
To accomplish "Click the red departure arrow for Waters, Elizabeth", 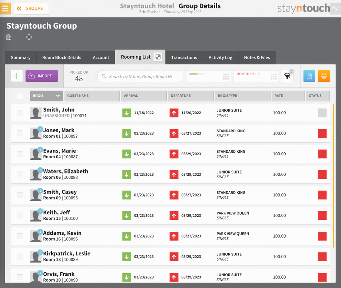I will pos(174,175).
